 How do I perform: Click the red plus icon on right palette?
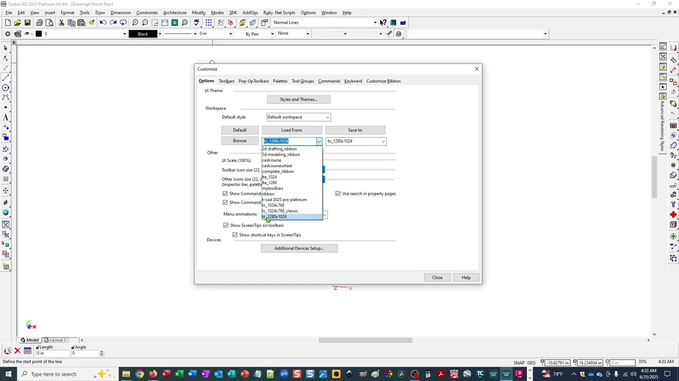click(x=673, y=214)
